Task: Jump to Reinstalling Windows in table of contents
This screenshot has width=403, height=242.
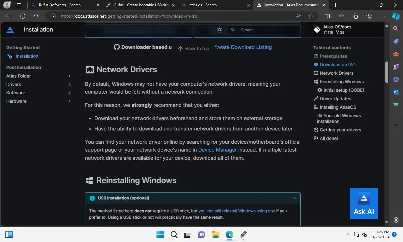Action: [x=342, y=82]
